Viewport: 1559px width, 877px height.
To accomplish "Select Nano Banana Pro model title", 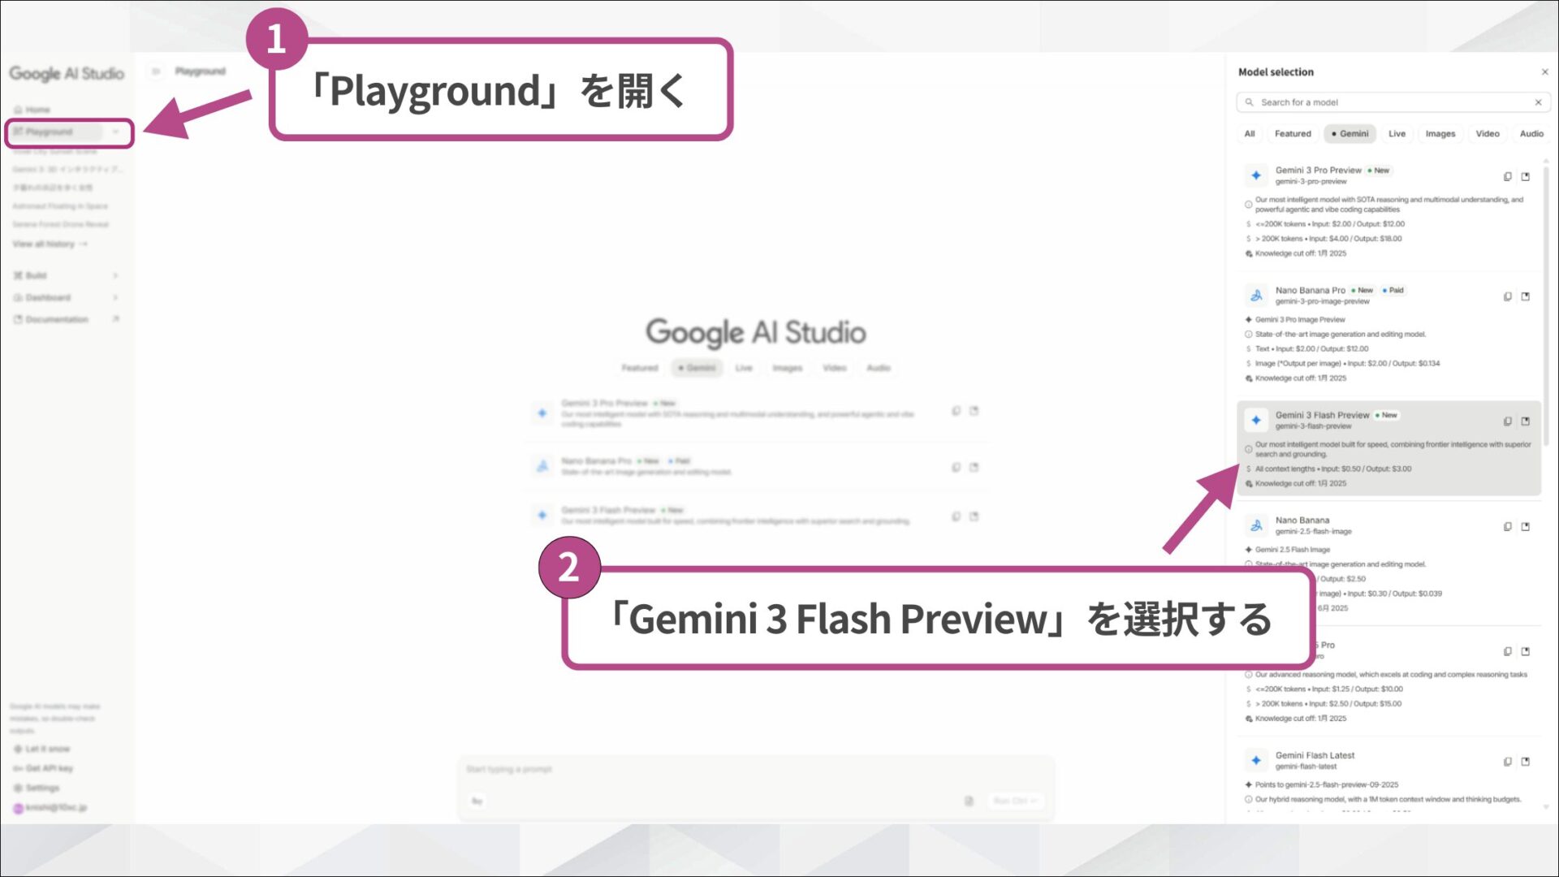I will pos(1310,290).
